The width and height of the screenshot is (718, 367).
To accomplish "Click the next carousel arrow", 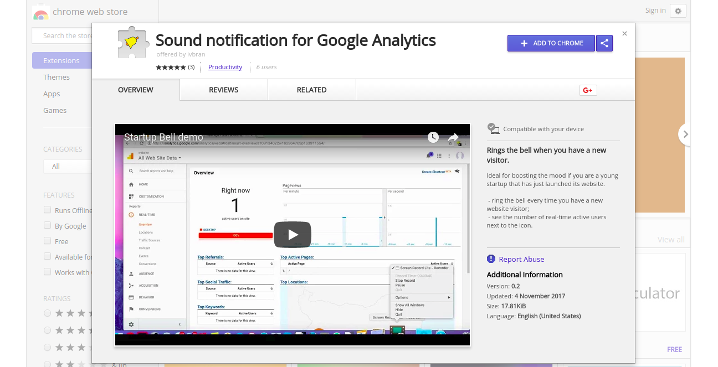I will [685, 135].
